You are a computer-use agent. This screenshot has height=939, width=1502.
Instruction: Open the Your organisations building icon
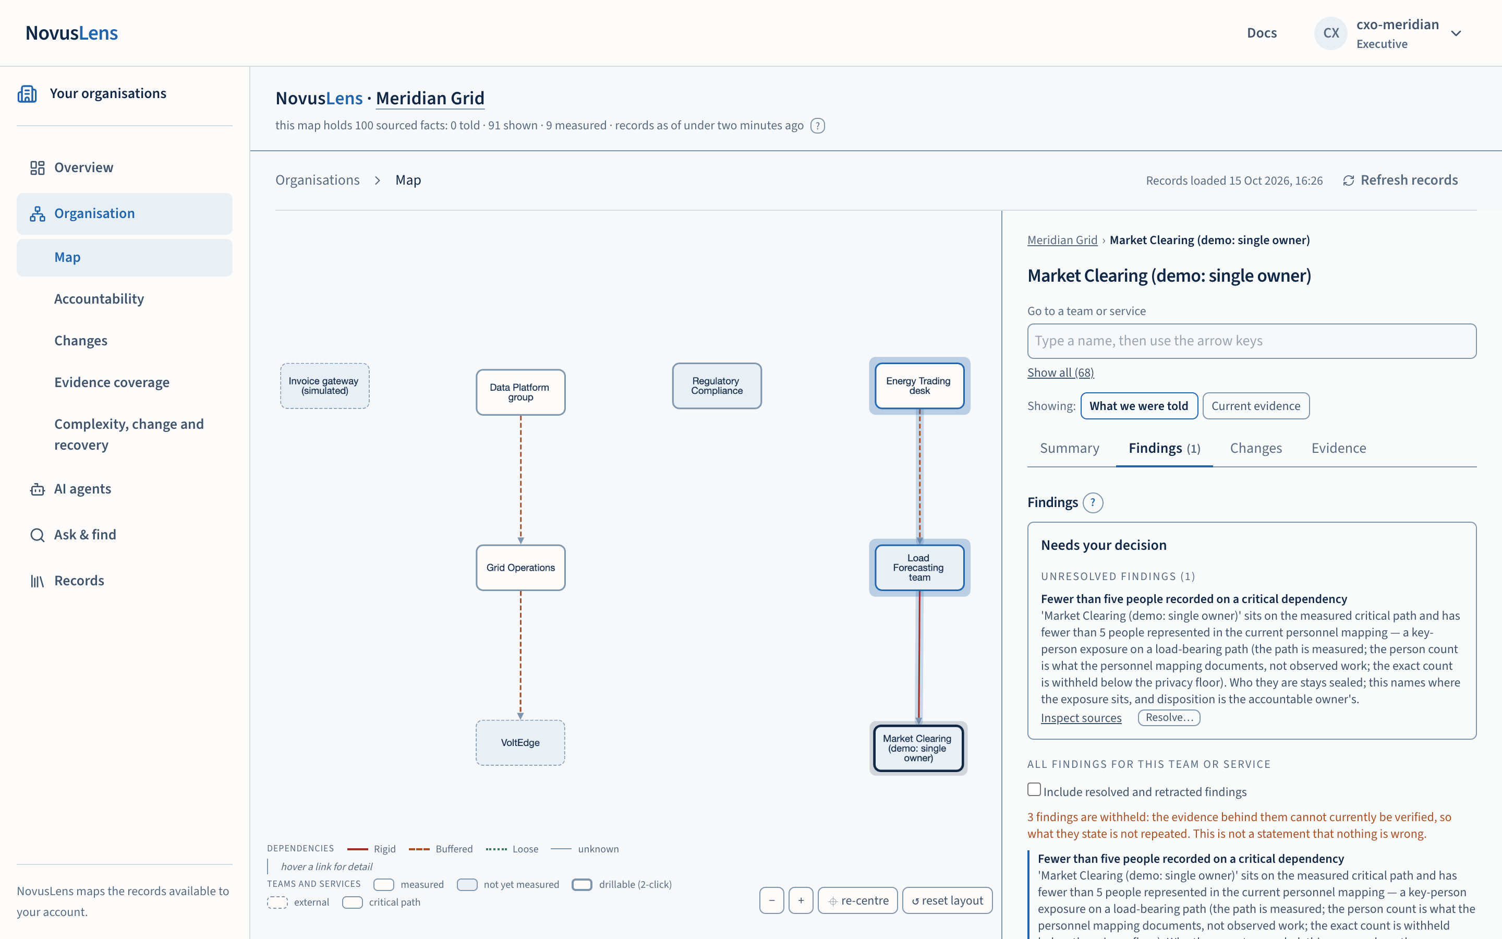point(27,94)
